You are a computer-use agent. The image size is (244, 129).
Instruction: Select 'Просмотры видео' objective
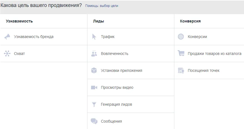(117, 87)
